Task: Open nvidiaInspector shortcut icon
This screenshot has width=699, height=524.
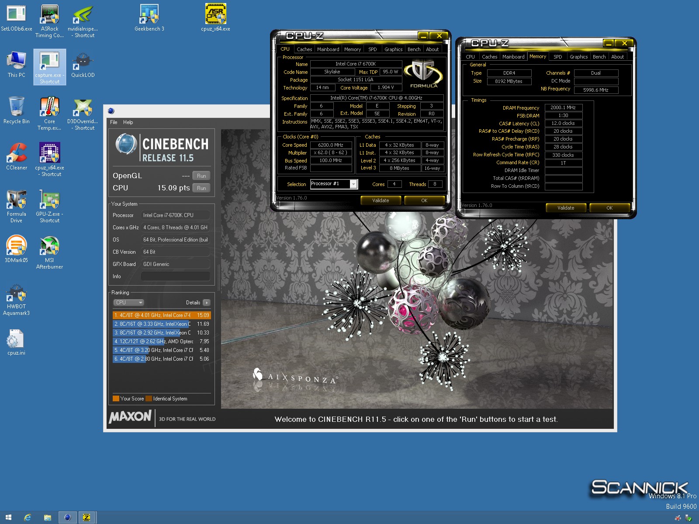Action: [83, 21]
